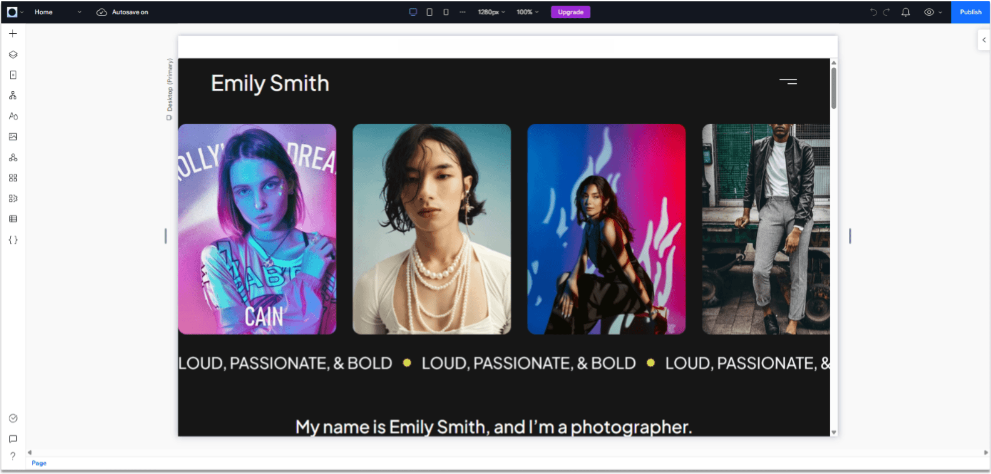
Task: Expand the Home page dropdown
Action: (x=80, y=12)
